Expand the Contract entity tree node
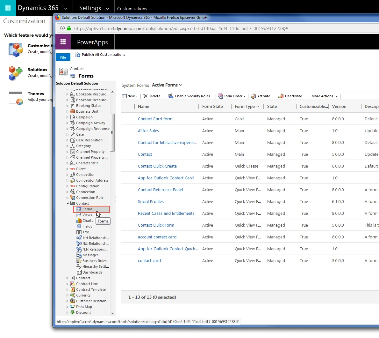Image resolution: width=379 pixels, height=338 pixels. click(68, 278)
